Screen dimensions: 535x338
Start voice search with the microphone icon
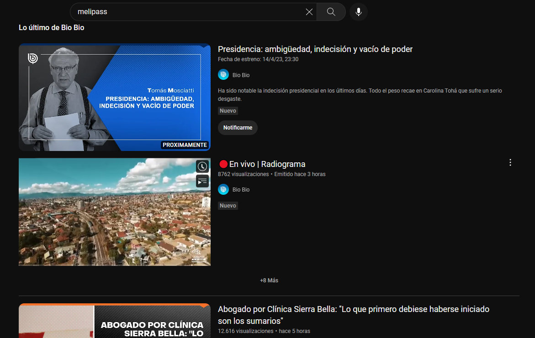359,12
